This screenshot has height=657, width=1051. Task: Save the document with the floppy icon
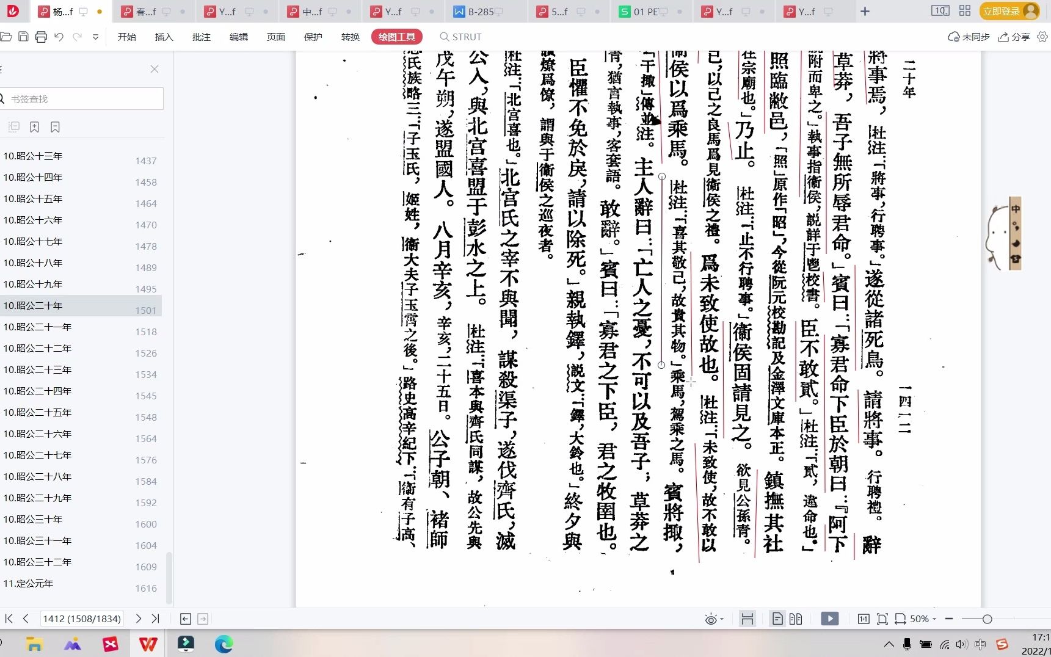(x=23, y=37)
